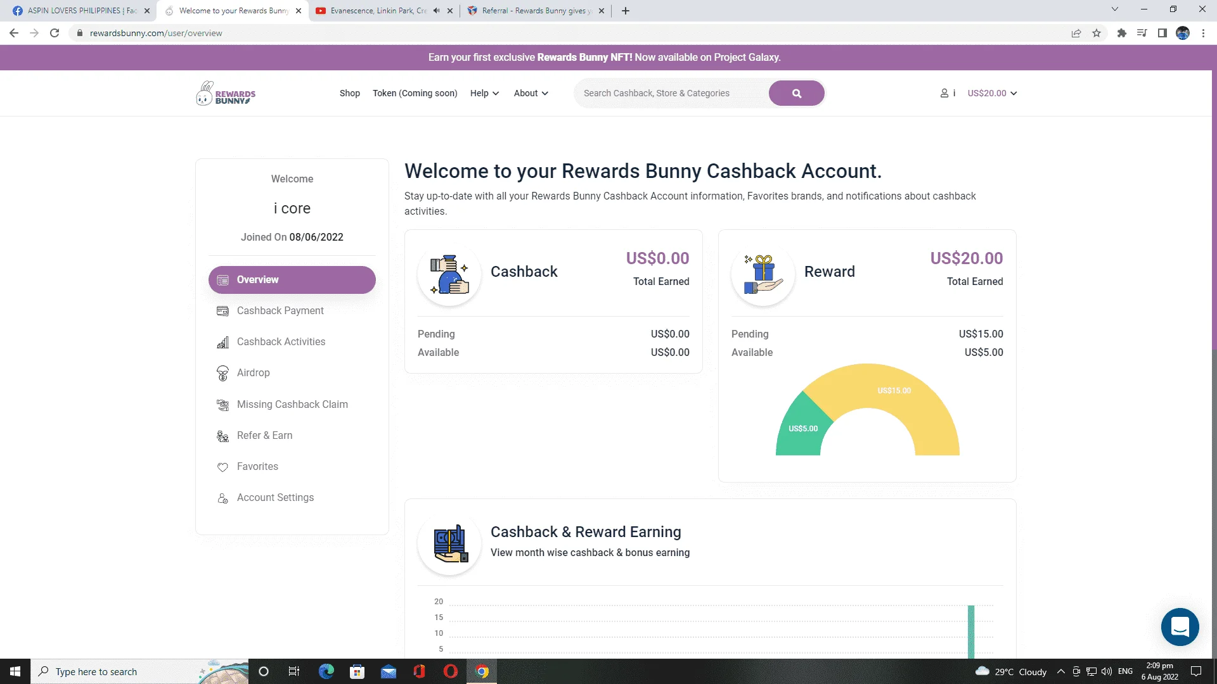1217x684 pixels.
Task: Click the Refer & Earn icon
Action: click(x=222, y=436)
